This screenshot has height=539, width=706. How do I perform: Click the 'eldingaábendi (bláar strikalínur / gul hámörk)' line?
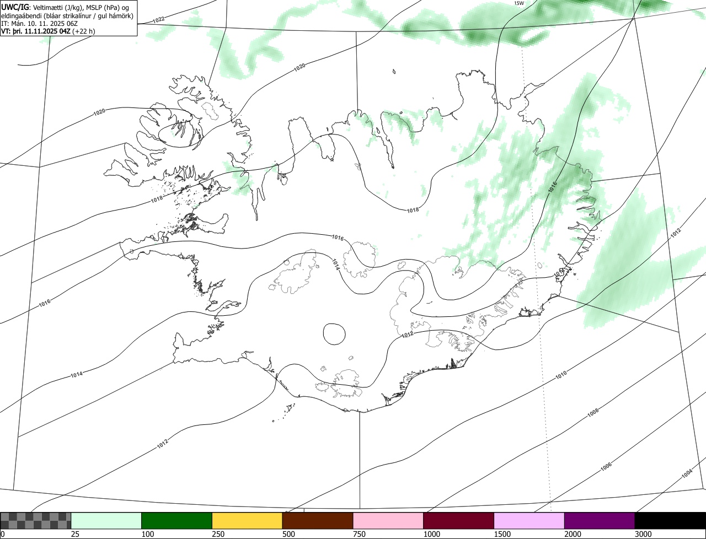(x=67, y=15)
